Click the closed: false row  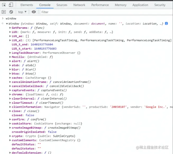coord(23,115)
